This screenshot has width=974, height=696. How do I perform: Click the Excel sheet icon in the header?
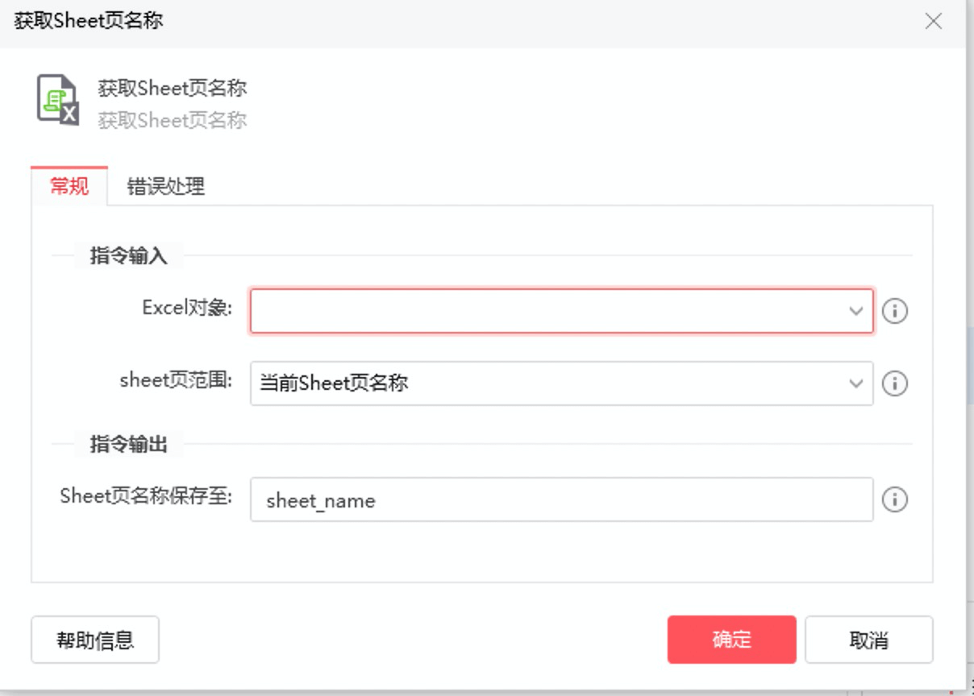tap(58, 100)
